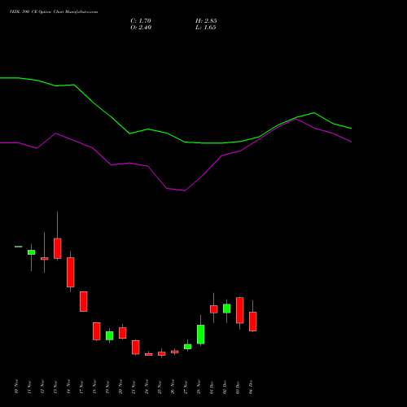The height and width of the screenshot is (407, 407).
Task: Click the 25 Nov date label
Action: 160,387
